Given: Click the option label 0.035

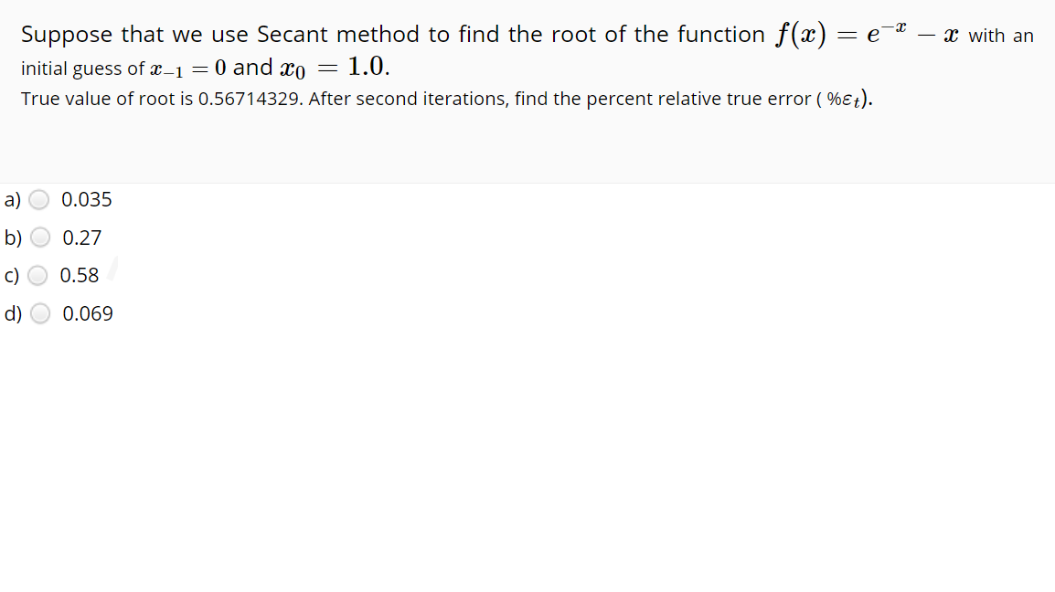Looking at the screenshot, I should coord(86,199).
